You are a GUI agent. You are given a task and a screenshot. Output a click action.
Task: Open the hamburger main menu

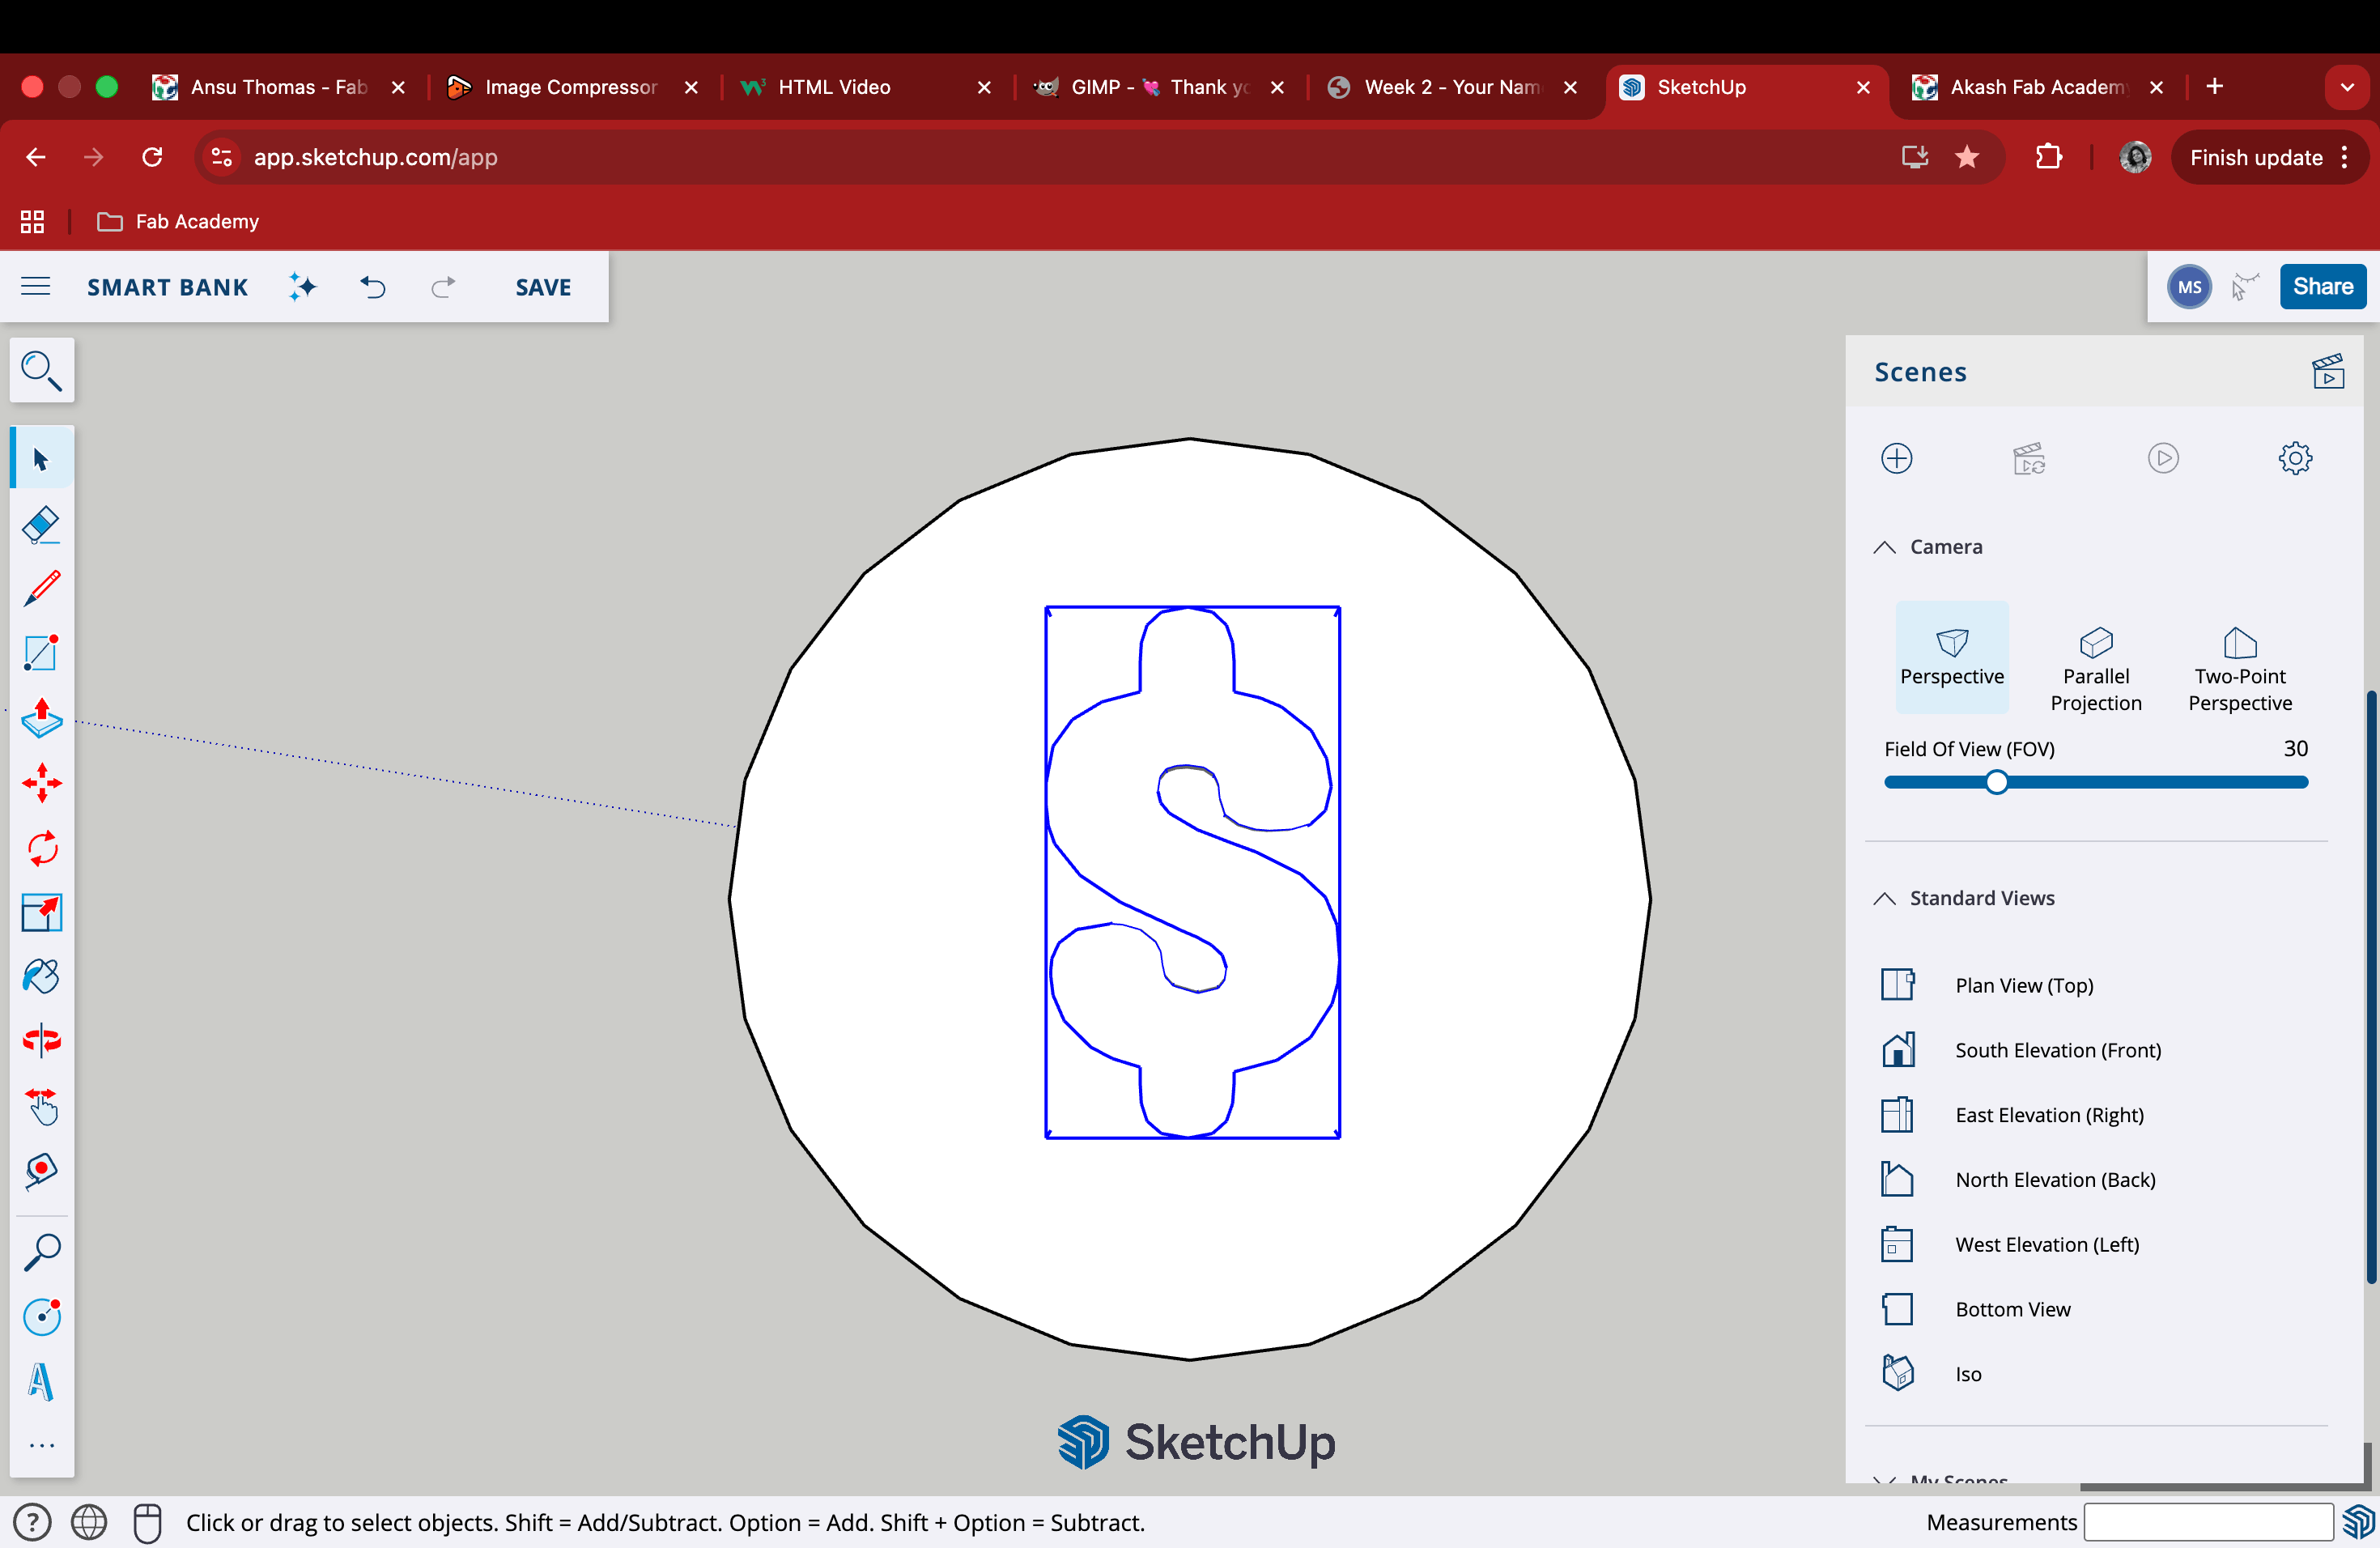[x=36, y=287]
